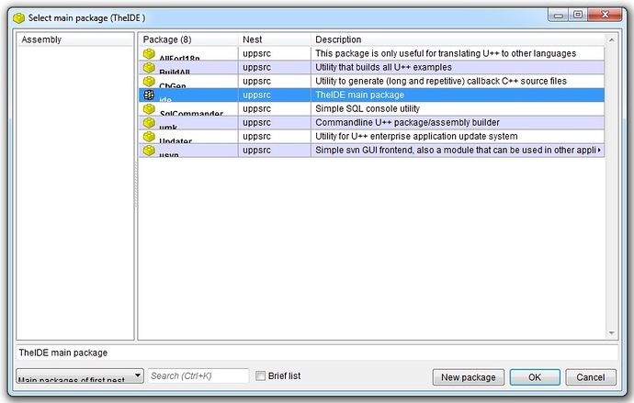Click the usvn package icon
The width and height of the screenshot is (634, 403).
click(x=149, y=150)
